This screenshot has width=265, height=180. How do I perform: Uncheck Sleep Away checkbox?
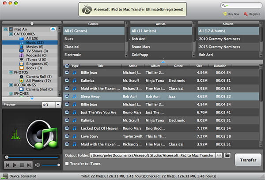tap(67, 96)
